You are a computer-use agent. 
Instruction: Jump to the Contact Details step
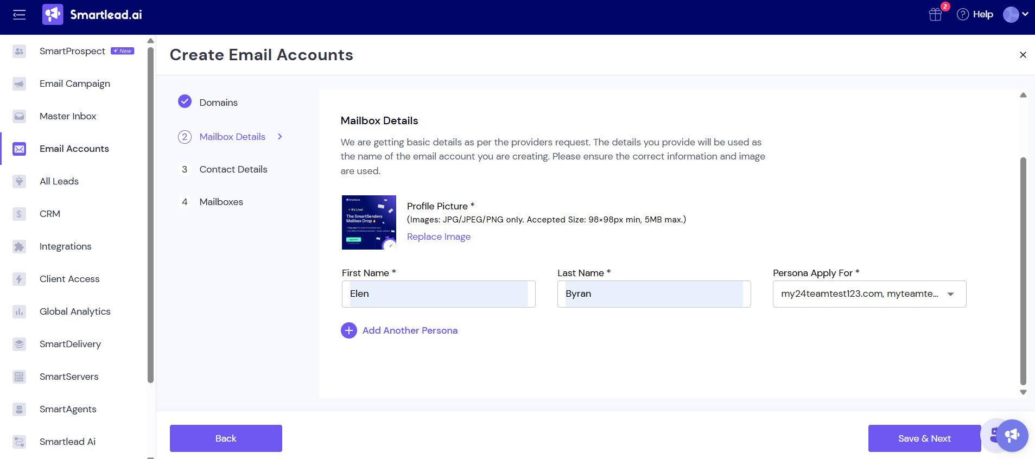point(233,169)
